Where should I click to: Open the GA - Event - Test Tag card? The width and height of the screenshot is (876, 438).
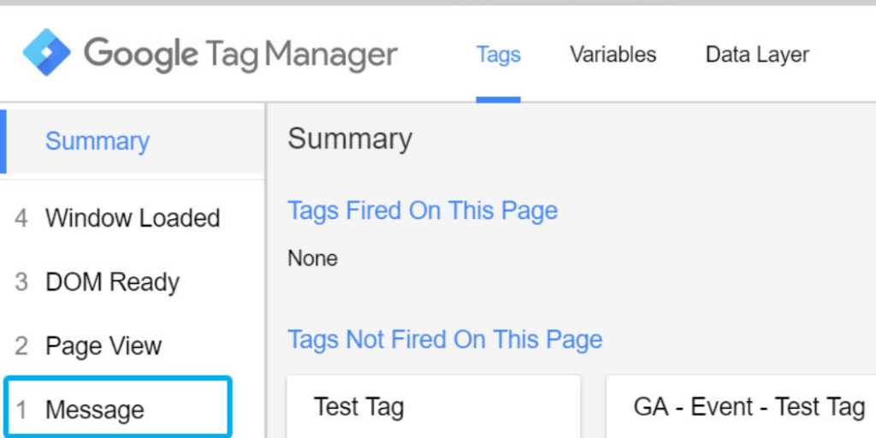pyautogui.click(x=749, y=407)
